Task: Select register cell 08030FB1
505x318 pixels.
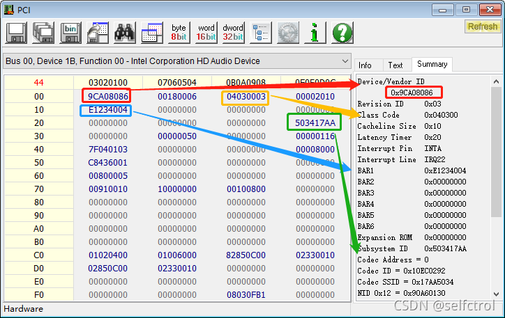Action: pos(246,294)
